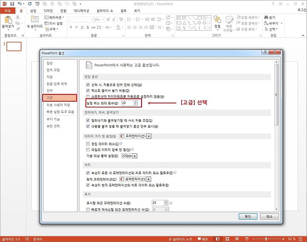
Task: Switch to the Animations (애니메이션) tab
Action: point(81,11)
